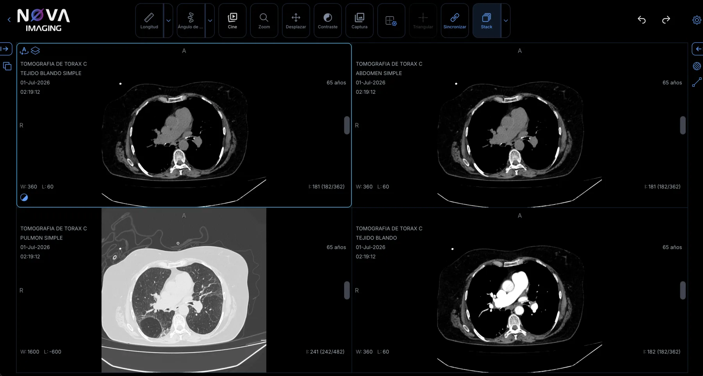
Task: Start Cine playback mode
Action: coord(232,21)
